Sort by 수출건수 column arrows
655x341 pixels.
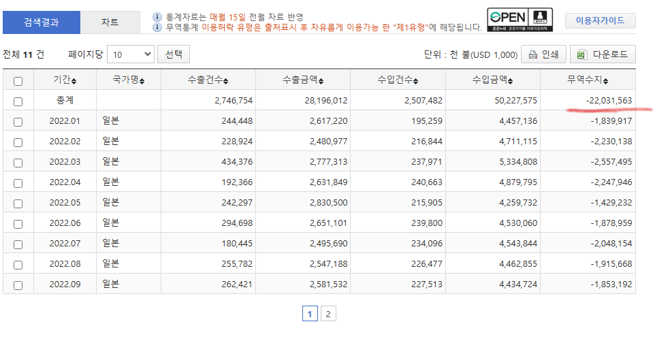coord(225,81)
